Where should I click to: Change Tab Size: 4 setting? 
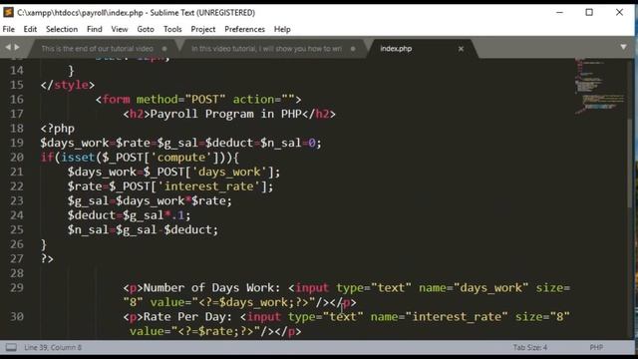(529, 348)
